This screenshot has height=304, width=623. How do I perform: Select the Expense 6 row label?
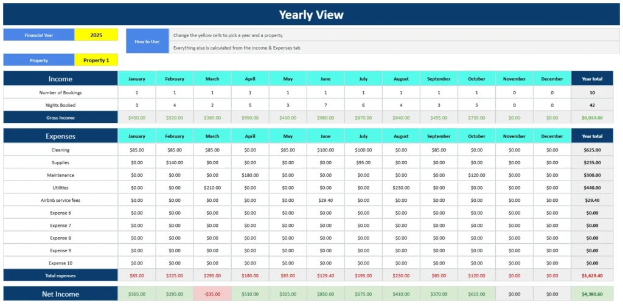[x=60, y=213]
